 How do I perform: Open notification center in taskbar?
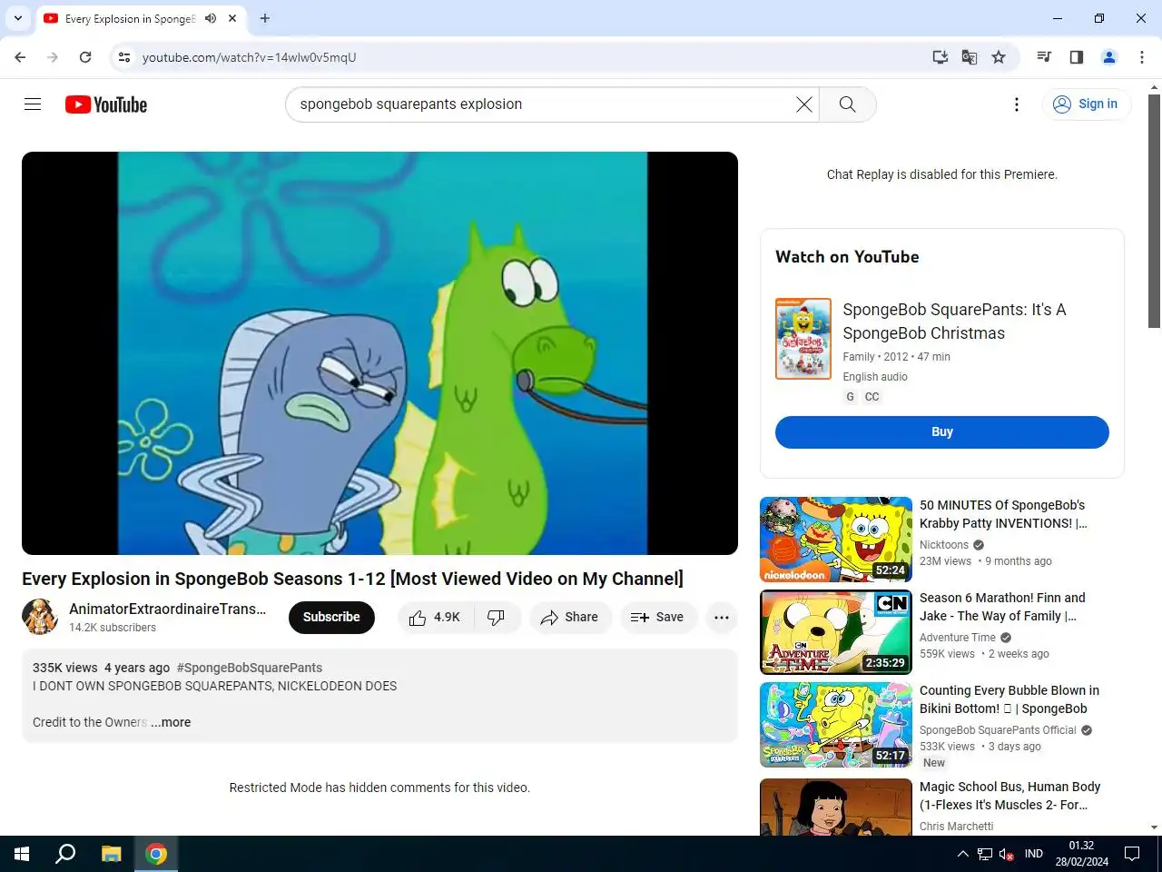1132,854
